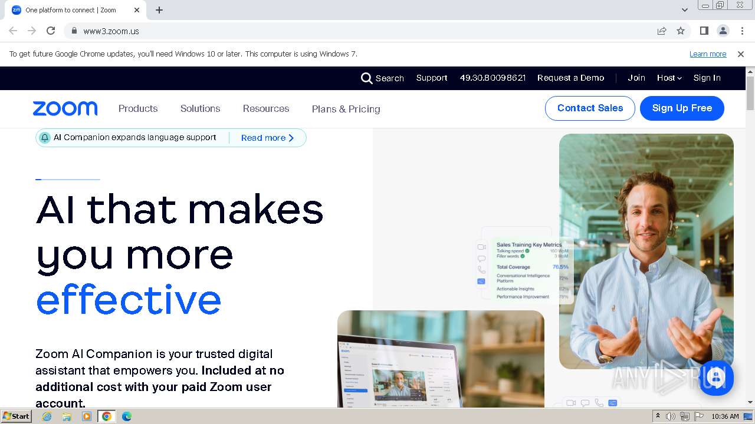Click the 'AI that makes' headline text

(179, 209)
